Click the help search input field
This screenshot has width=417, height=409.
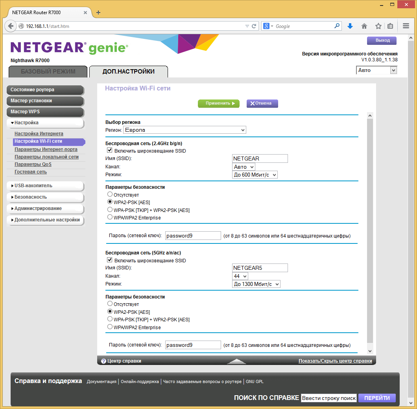[x=329, y=398]
